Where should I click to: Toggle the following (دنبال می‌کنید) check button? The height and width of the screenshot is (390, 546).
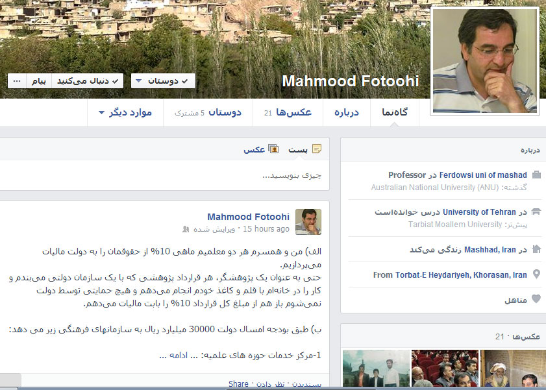[x=88, y=80]
